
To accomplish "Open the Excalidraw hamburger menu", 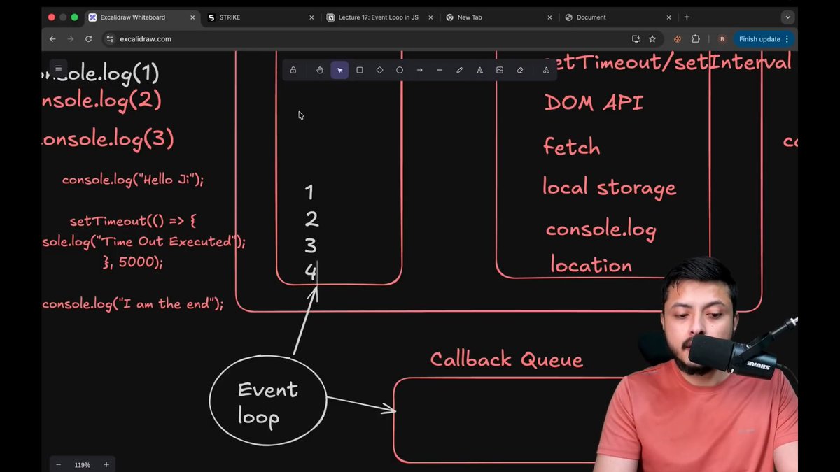I will tap(59, 68).
